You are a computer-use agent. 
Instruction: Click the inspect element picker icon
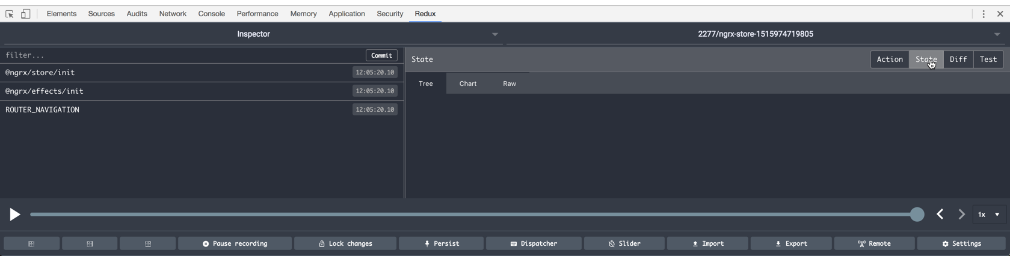[x=10, y=14]
